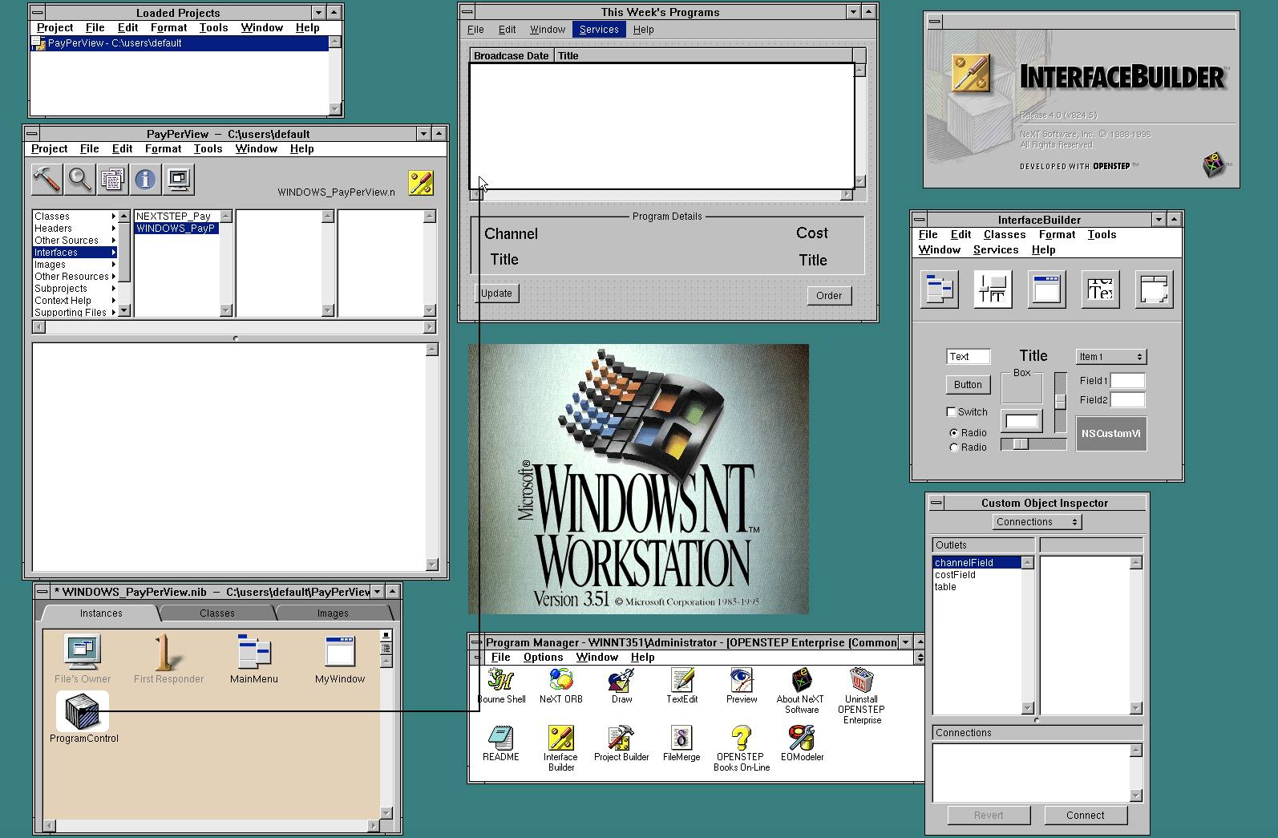Screen dimensions: 1278x838
Task: Select the About NeXT Software icon
Action: (802, 680)
